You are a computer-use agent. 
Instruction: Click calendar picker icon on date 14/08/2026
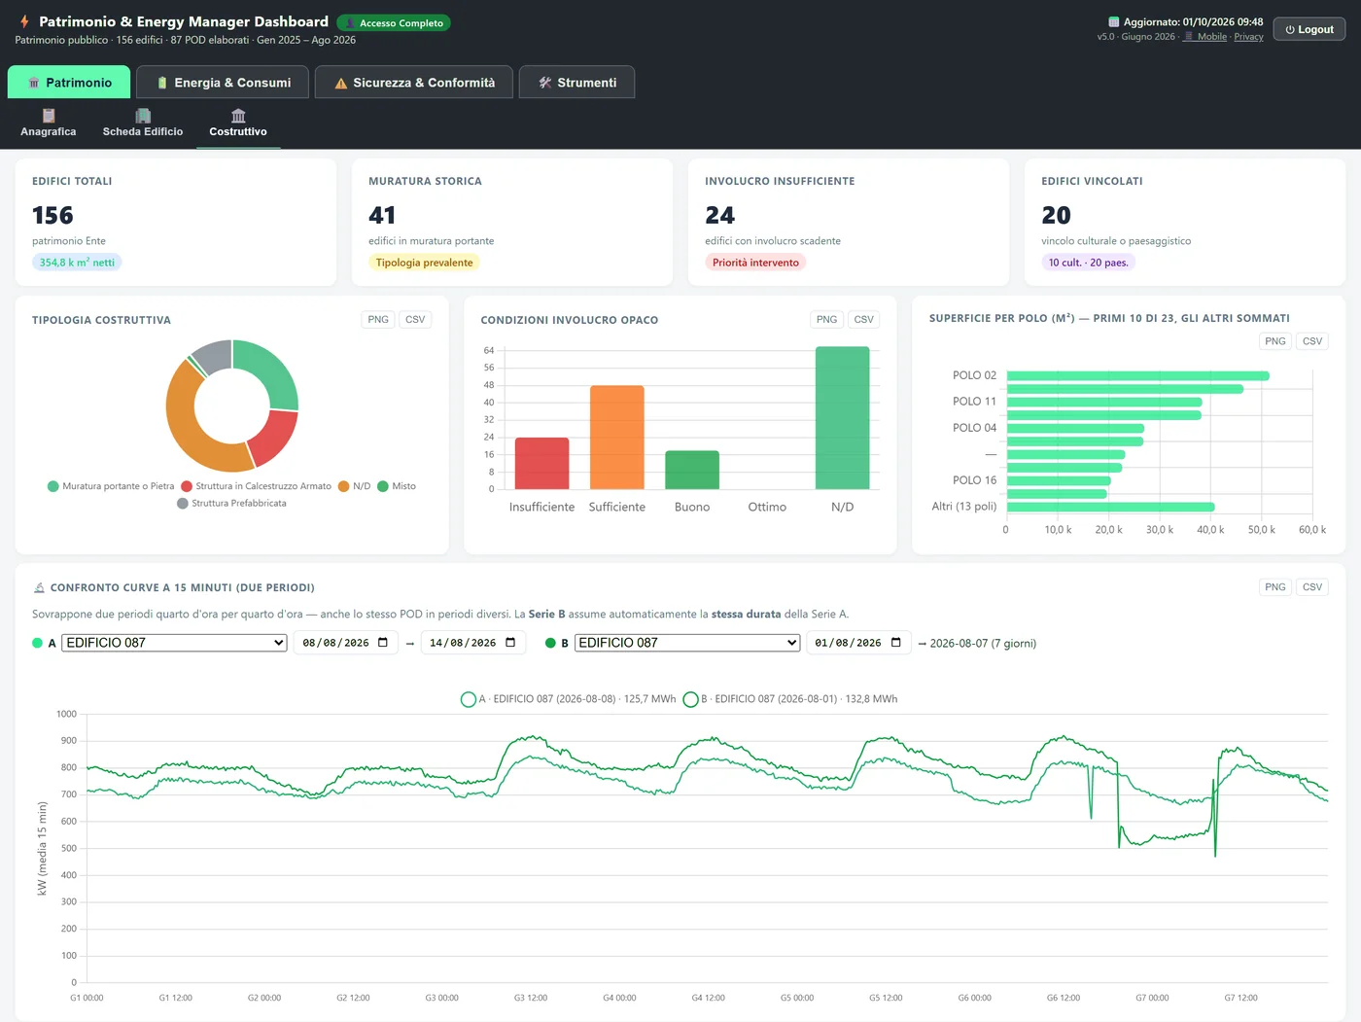tap(510, 643)
